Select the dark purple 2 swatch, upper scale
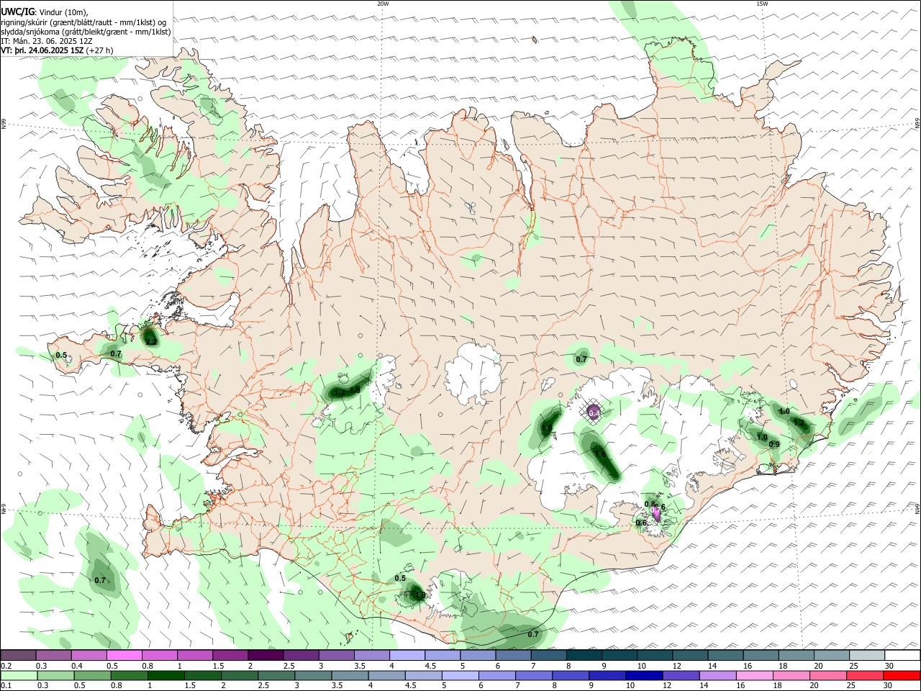The width and height of the screenshot is (921, 691). click(x=265, y=655)
